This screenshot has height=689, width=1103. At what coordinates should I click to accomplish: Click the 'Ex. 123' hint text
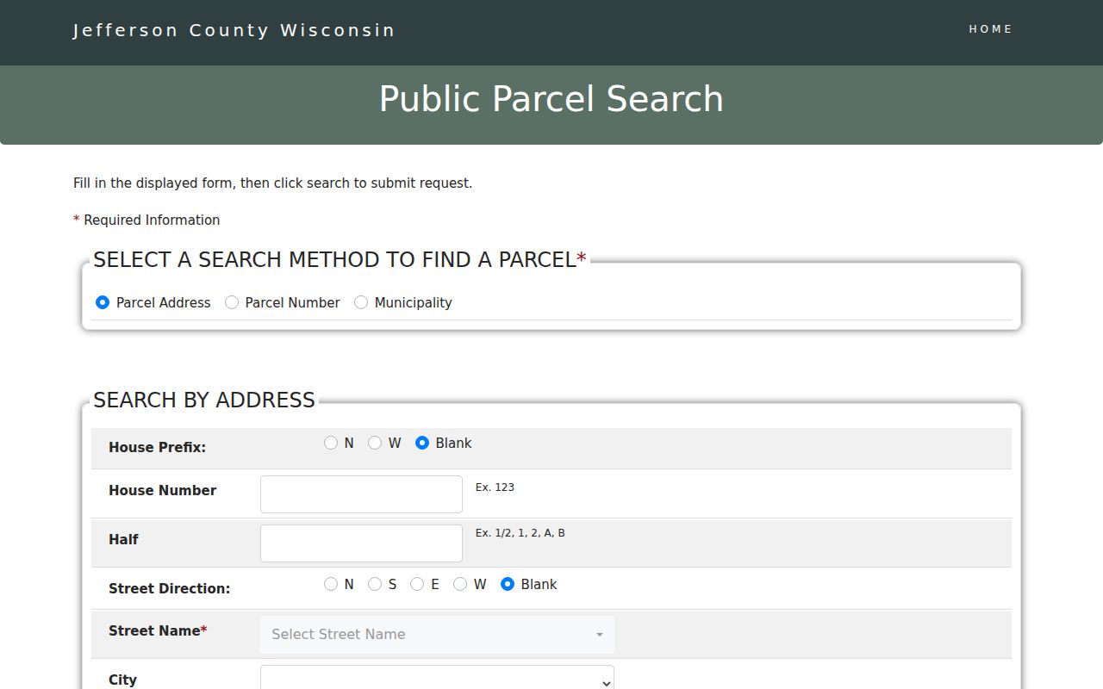click(495, 487)
